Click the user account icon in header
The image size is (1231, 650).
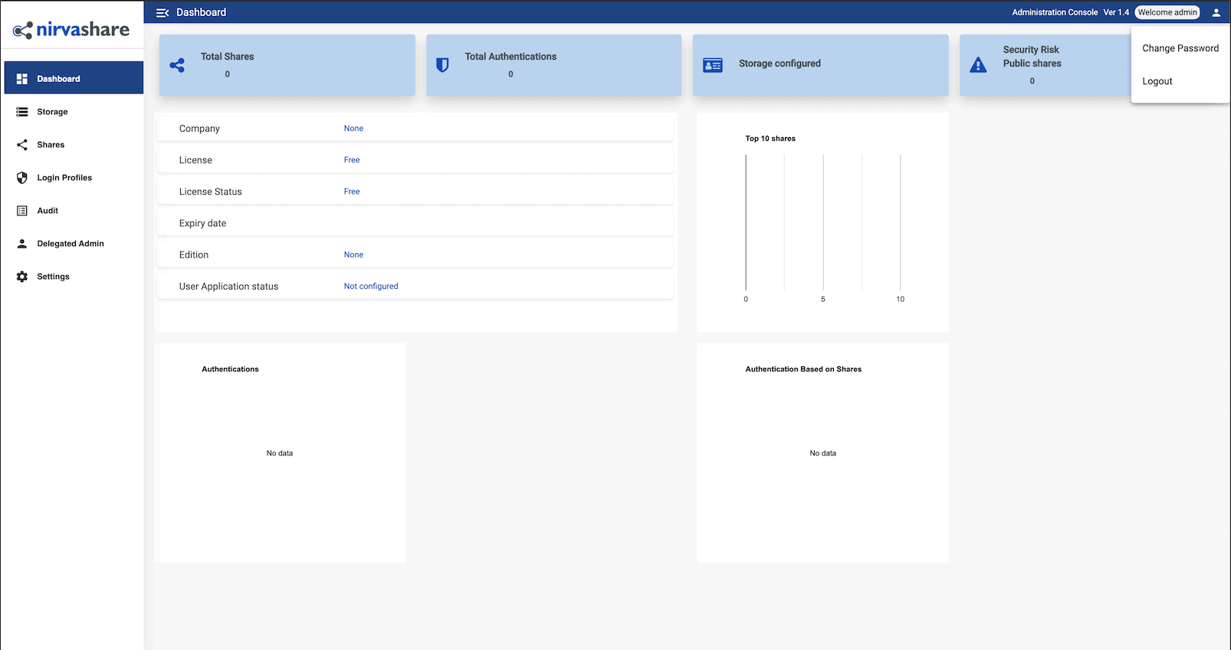click(x=1216, y=12)
